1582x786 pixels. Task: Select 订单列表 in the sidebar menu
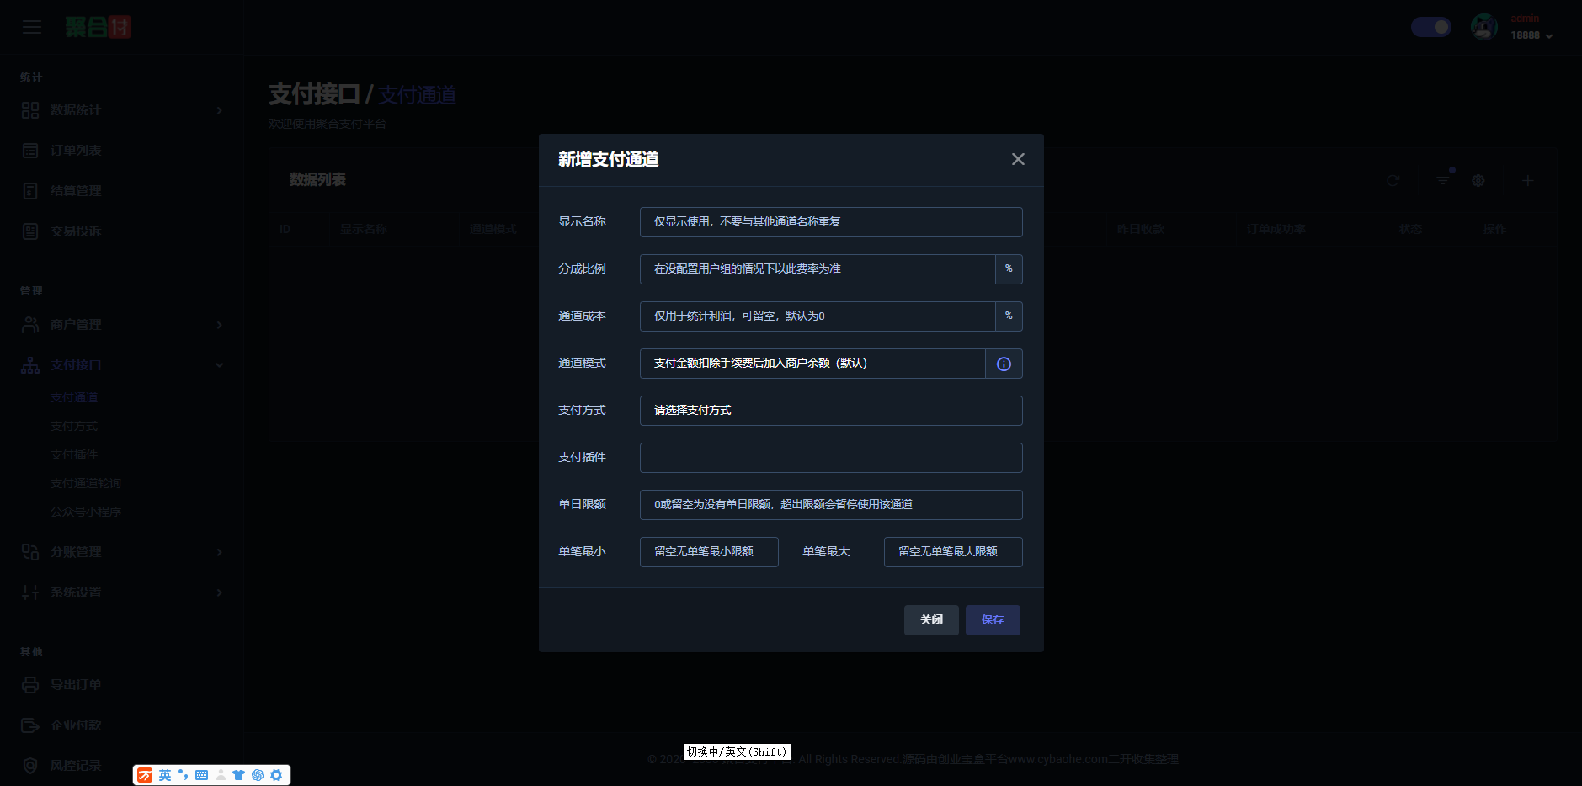pos(76,150)
